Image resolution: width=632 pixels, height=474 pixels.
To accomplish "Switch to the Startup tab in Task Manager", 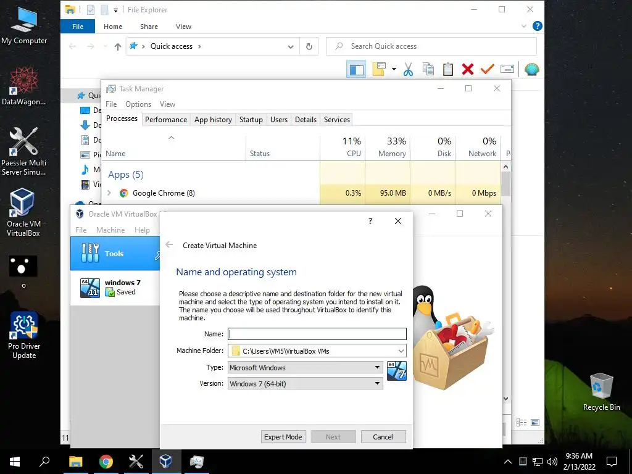I will pos(251,120).
